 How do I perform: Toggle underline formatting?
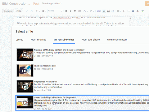coord(75,11)
